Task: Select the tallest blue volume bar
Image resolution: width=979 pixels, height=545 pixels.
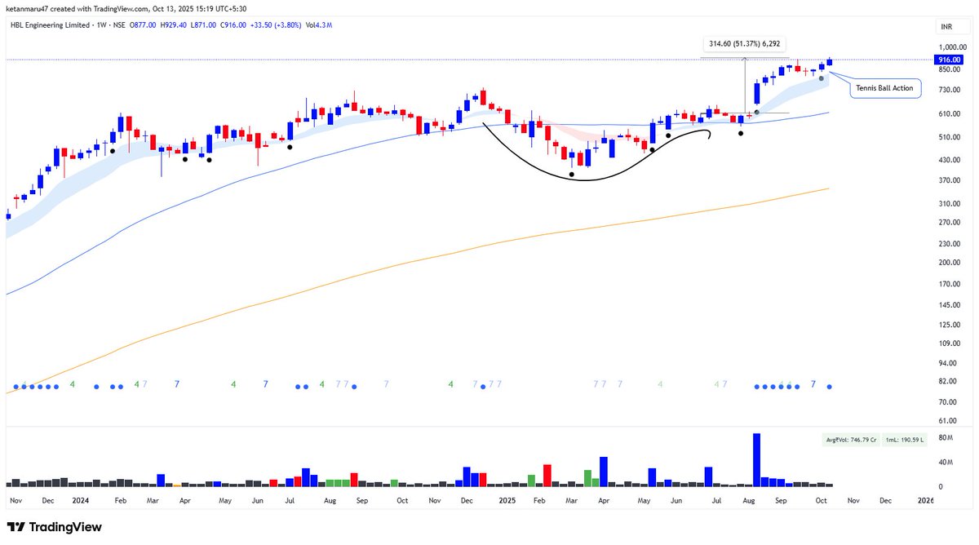Action: pos(756,460)
